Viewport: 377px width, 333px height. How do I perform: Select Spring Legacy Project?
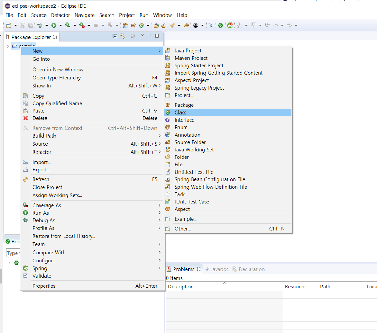228,88
